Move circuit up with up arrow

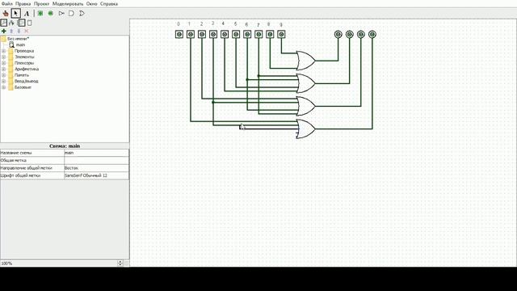pyautogui.click(x=11, y=31)
